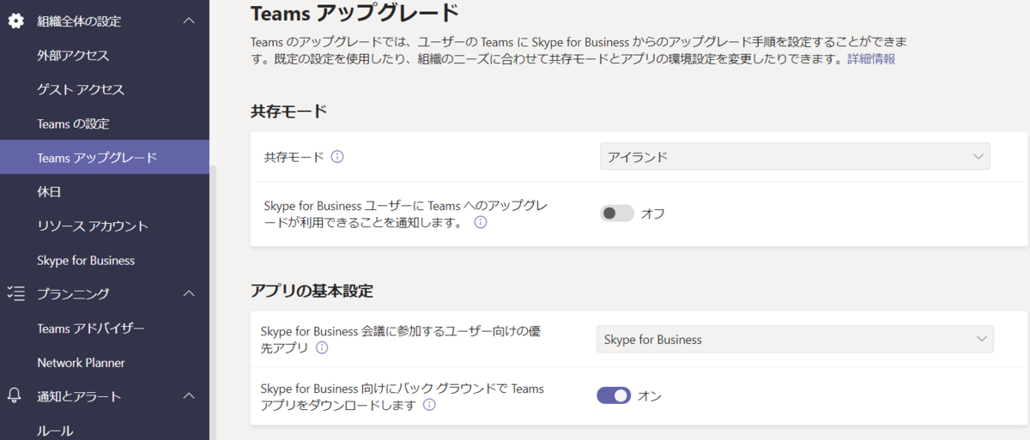Click info icon next to 共存モード label
The image size is (1030, 440).
pos(337,156)
